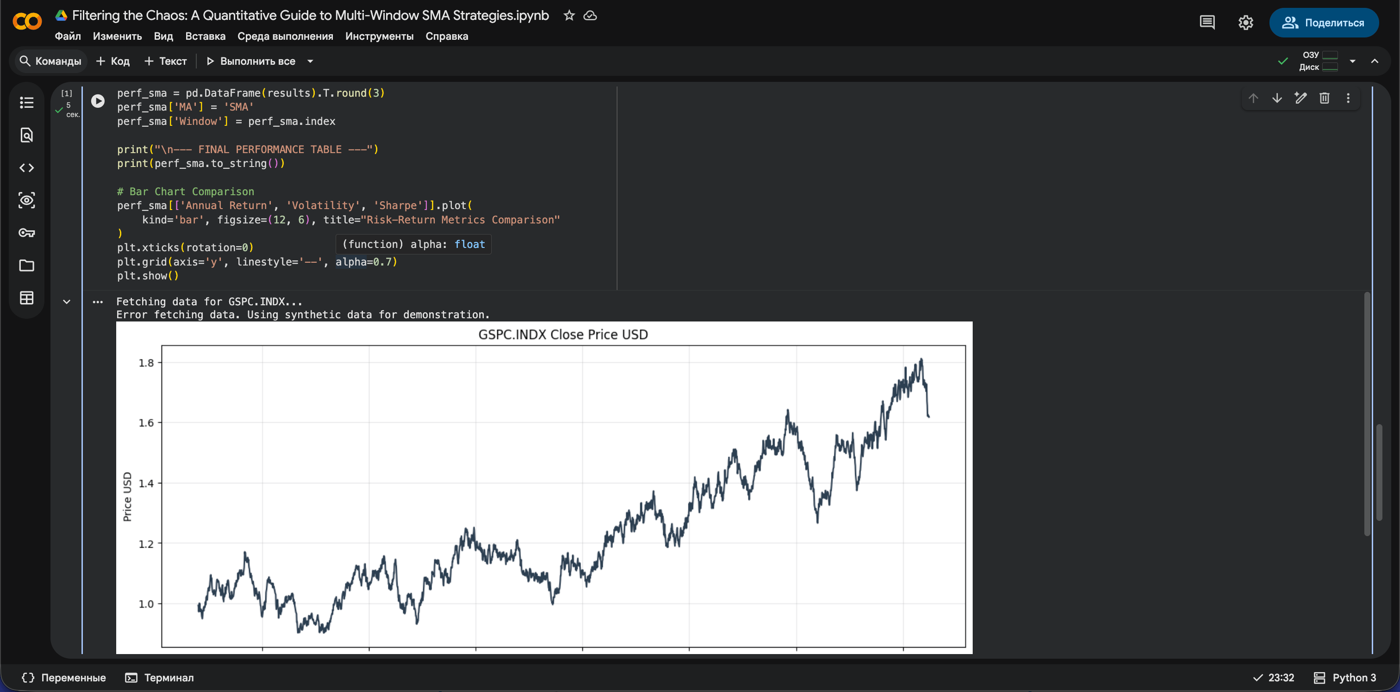Open find and replace sidebar icon

27,135
